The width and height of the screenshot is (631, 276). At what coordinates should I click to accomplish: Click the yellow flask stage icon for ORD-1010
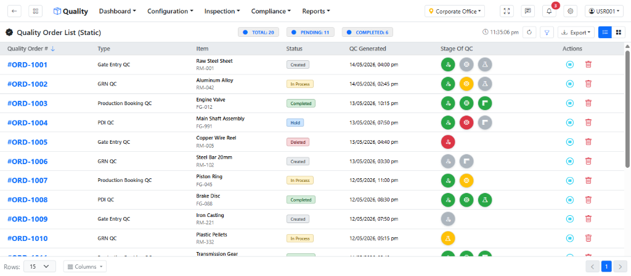coord(448,239)
